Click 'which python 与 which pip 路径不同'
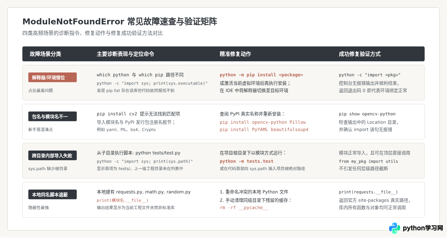The image size is (447, 238). tap(140, 75)
